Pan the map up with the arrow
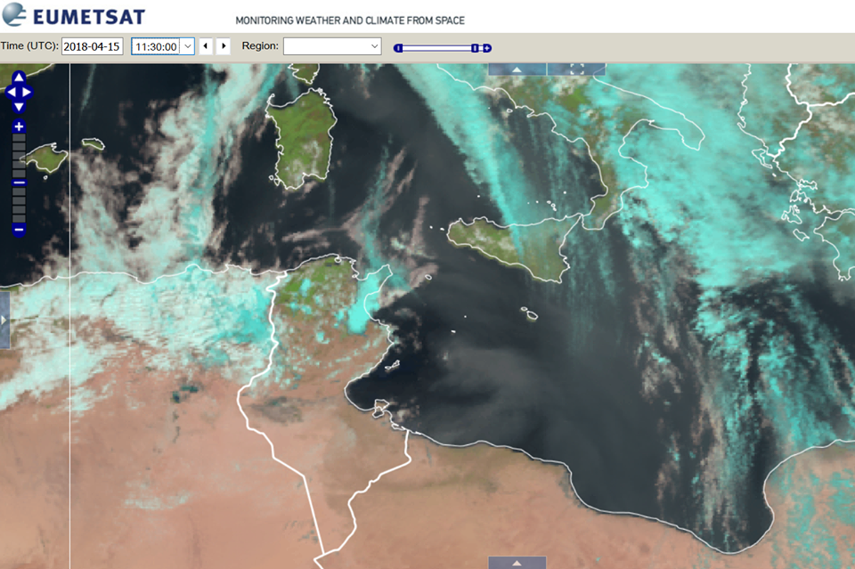Screen dimensions: 855x569 pos(19,77)
